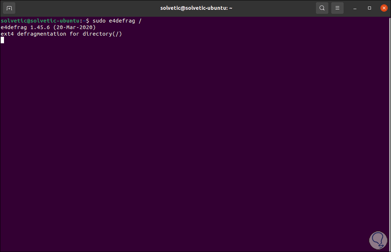The image size is (391, 252).
Task: Open a new terminal tab
Action: 9,8
